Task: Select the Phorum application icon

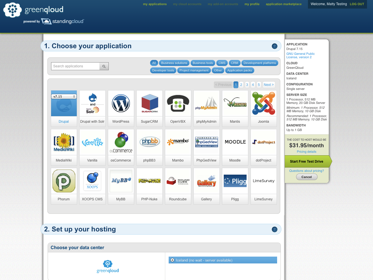Action: (x=64, y=181)
